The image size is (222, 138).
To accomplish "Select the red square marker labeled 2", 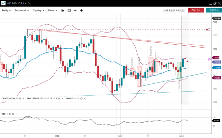I will (207, 30).
